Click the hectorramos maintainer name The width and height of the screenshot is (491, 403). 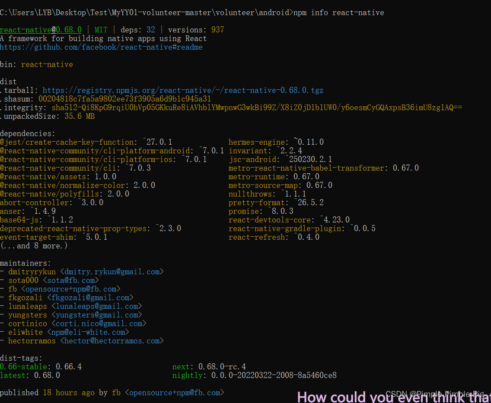click(32, 341)
